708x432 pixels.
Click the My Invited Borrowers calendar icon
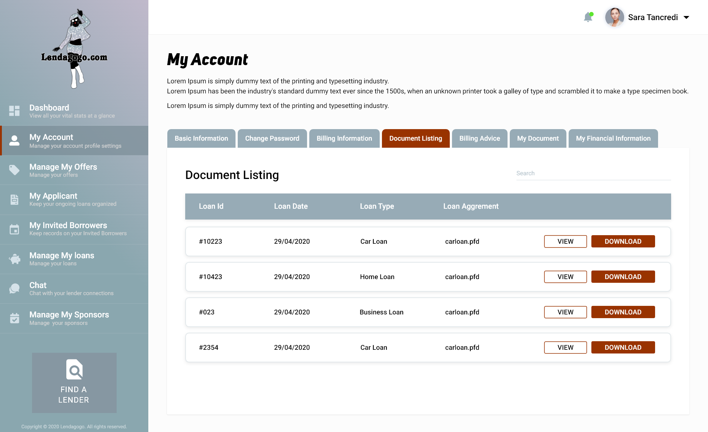15,229
